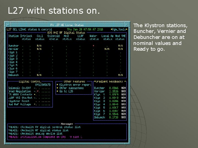Screen dimensions: 198x148
Task: Click the Messages panel title
Action: point(67,124)
